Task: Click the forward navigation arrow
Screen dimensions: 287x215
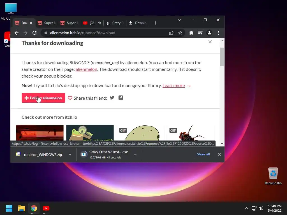Action: pos(26,33)
